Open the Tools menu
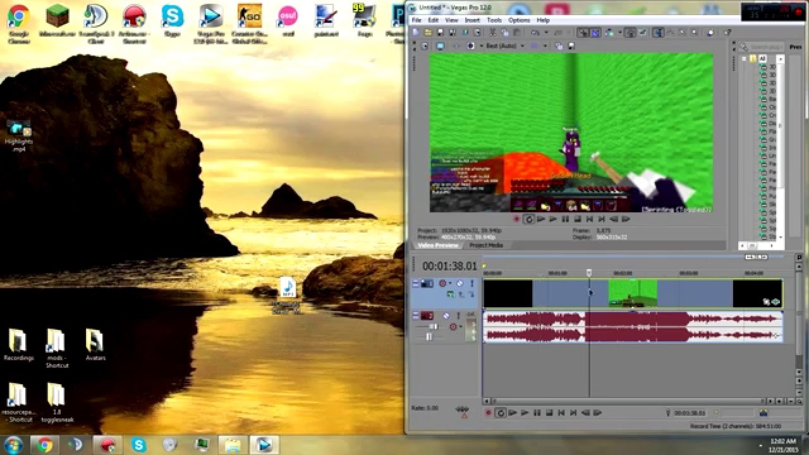This screenshot has height=455, width=809. 494,20
